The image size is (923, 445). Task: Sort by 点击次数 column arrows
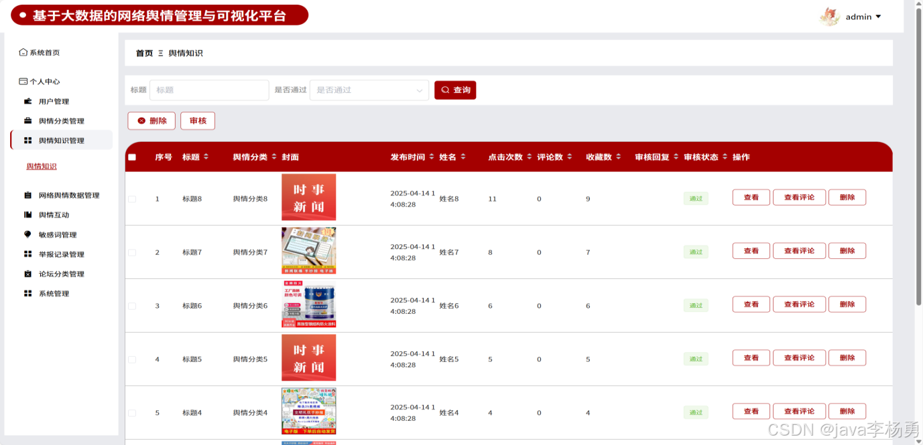point(530,157)
